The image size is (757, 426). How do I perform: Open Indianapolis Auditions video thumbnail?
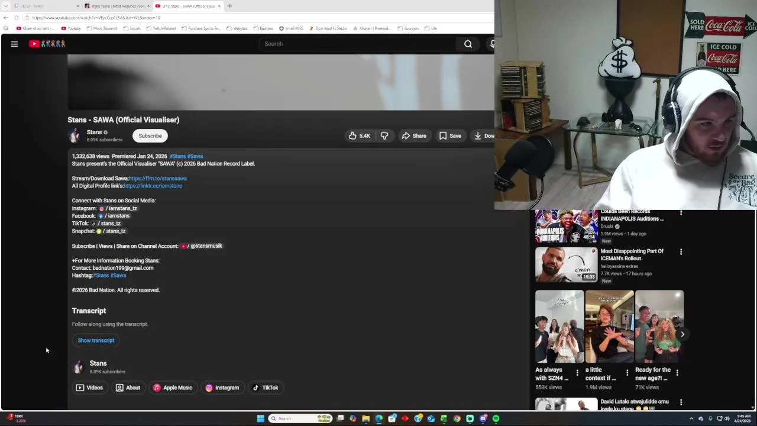point(567,226)
